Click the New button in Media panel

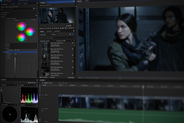coord(54,34)
